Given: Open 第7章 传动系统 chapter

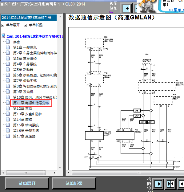Looking at the screenshot, I should 25,81.
